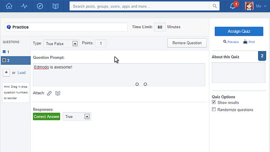Enable the Randomize questions checkbox
The width and height of the screenshot is (270, 152).
pos(214,109)
